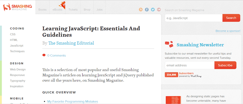243x104 pixels.
Task: Click the 234,898 subscriber count badge
Action: [171, 75]
